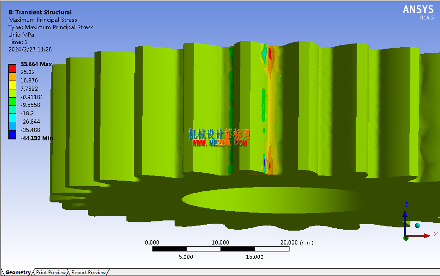
Task: Open the Print Preview tab
Action: [x=51, y=272]
